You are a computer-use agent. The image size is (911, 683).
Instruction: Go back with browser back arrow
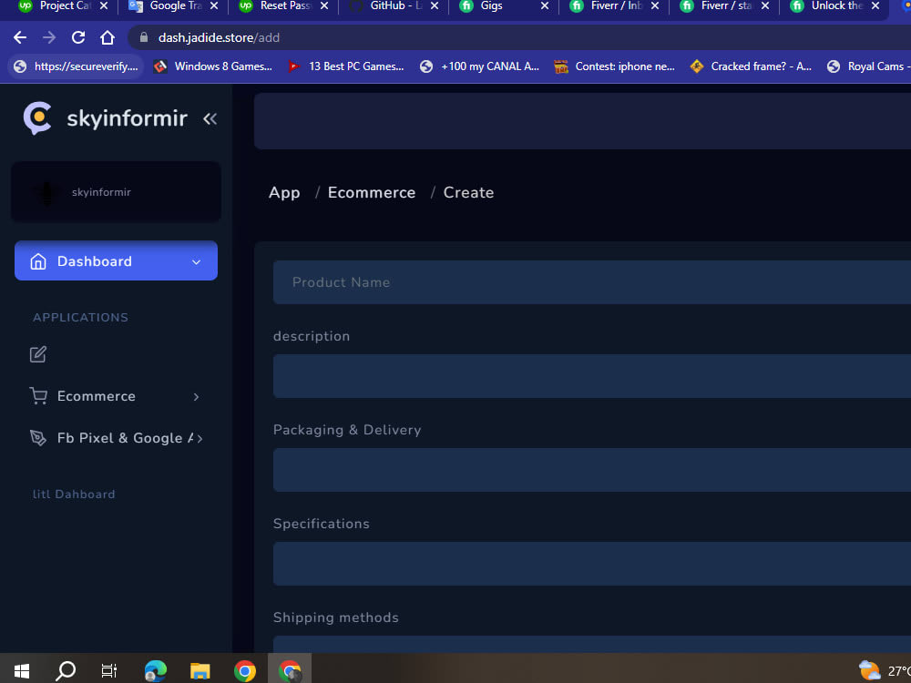[20, 37]
